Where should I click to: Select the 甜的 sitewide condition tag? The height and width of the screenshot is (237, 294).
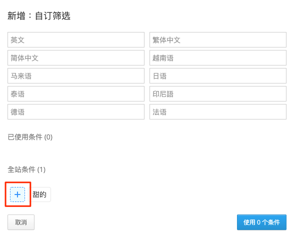(40, 194)
